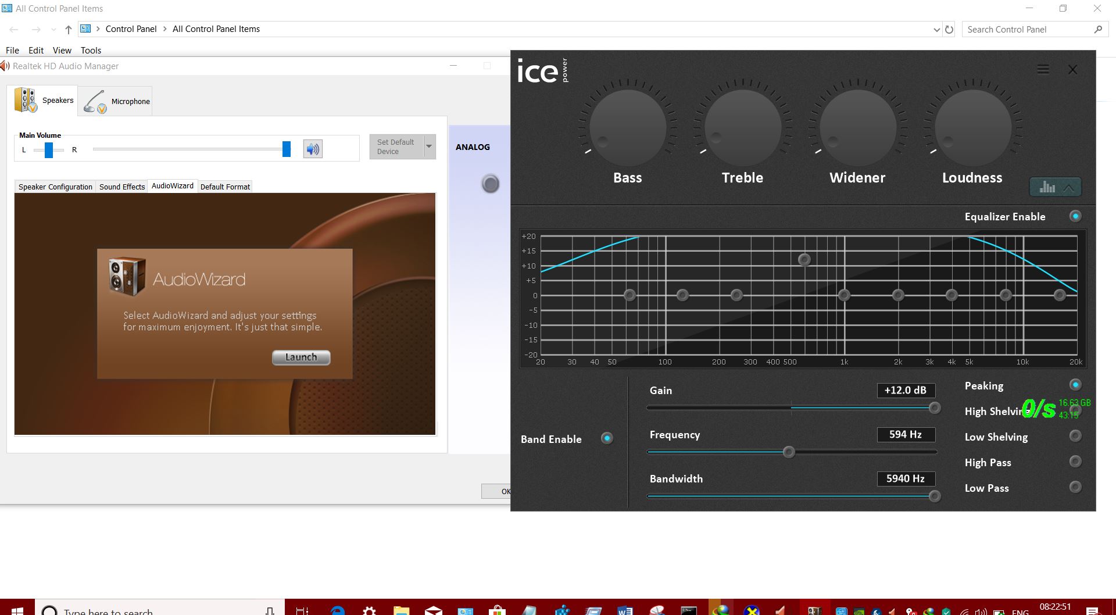The height and width of the screenshot is (615, 1116).
Task: Toggle the Equalizer Enable switch
Action: [1075, 216]
